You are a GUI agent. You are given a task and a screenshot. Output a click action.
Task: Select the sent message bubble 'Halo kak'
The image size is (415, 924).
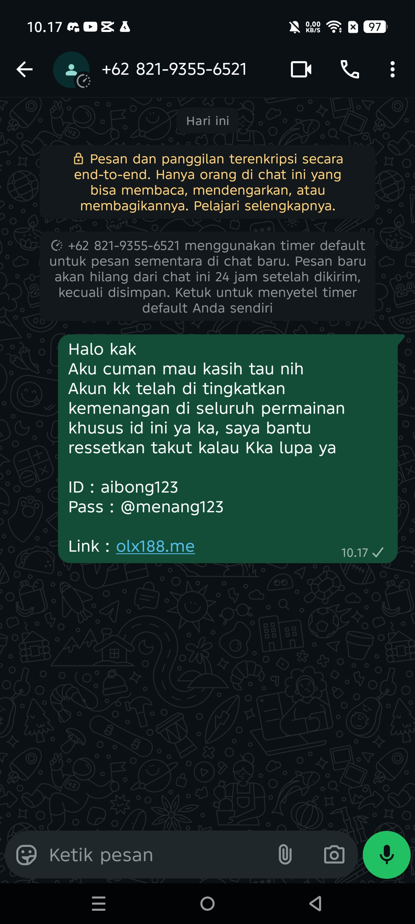point(228,448)
